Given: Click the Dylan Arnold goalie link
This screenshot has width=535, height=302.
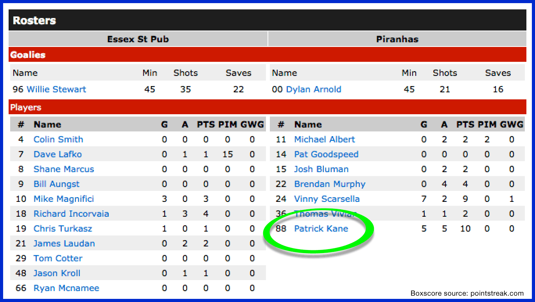Looking at the screenshot, I should [314, 89].
